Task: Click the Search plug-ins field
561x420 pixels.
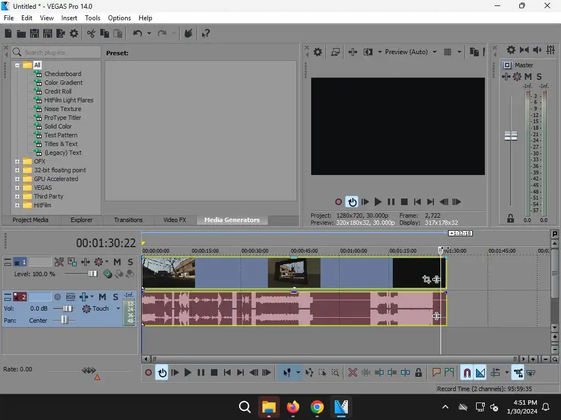Action: [x=56, y=52]
